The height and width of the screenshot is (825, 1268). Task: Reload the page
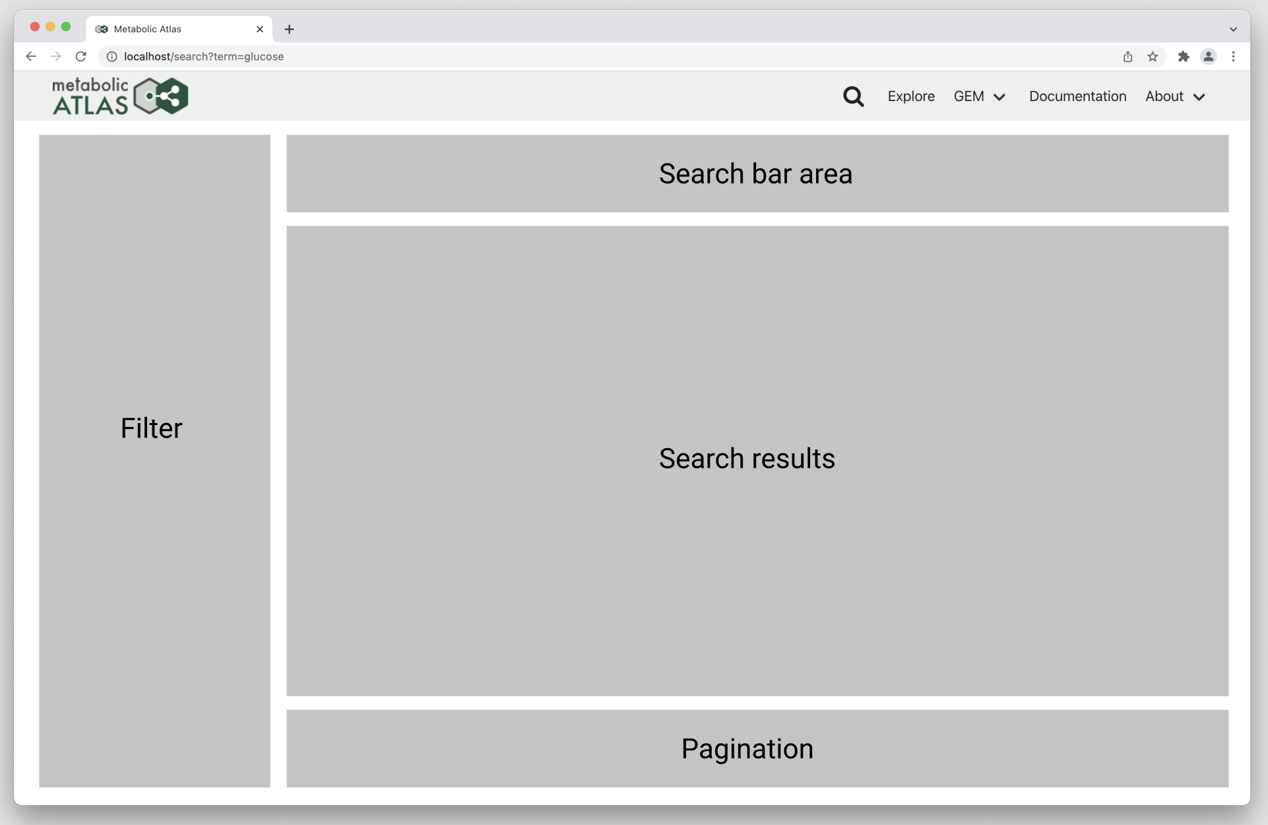click(80, 56)
